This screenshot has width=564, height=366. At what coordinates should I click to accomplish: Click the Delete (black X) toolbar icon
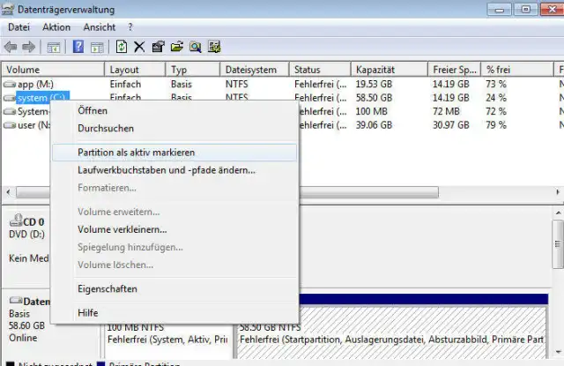(x=139, y=47)
